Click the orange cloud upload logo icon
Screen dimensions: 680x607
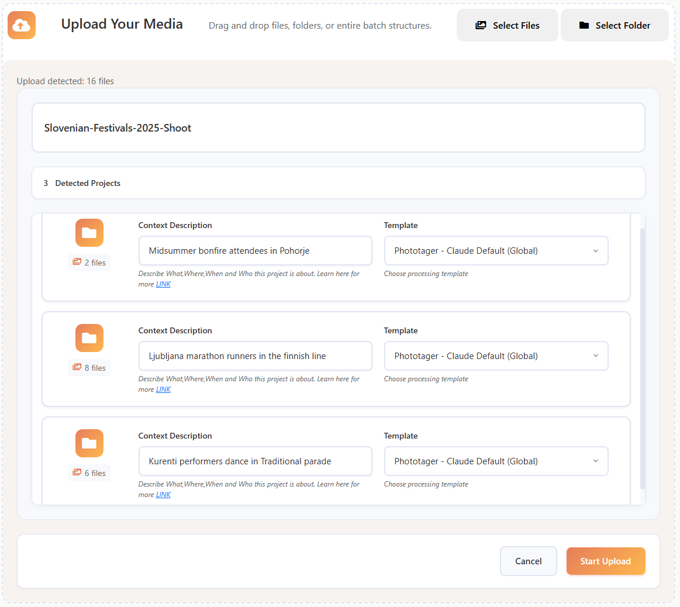click(22, 25)
